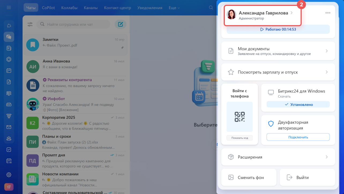Screen dimensions: 344x194
Task: Expand the Еще dropdown menu
Action: 174,8
